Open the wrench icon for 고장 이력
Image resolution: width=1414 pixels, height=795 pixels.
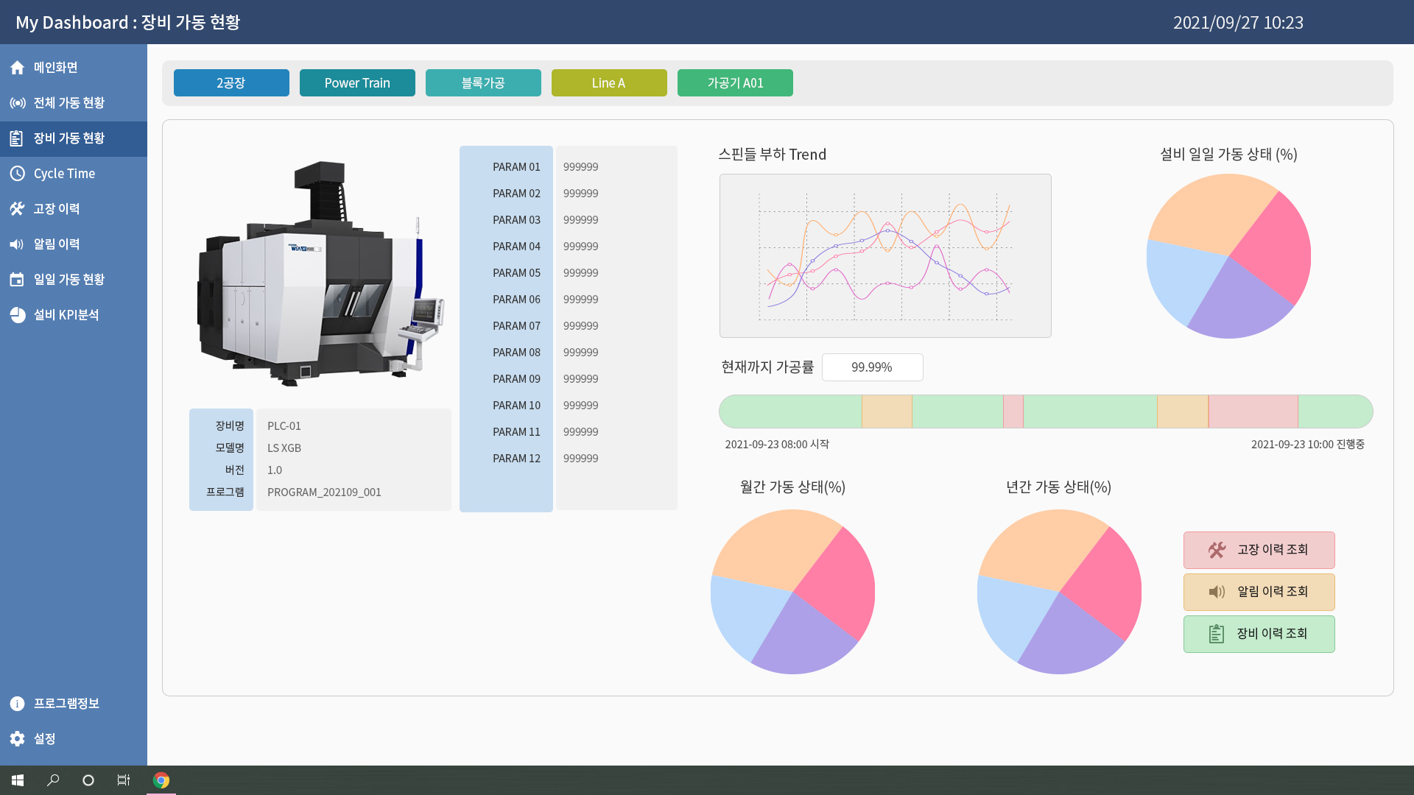click(18, 209)
